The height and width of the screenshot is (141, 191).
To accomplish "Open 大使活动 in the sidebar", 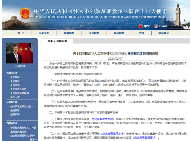I will (x=15, y=85).
